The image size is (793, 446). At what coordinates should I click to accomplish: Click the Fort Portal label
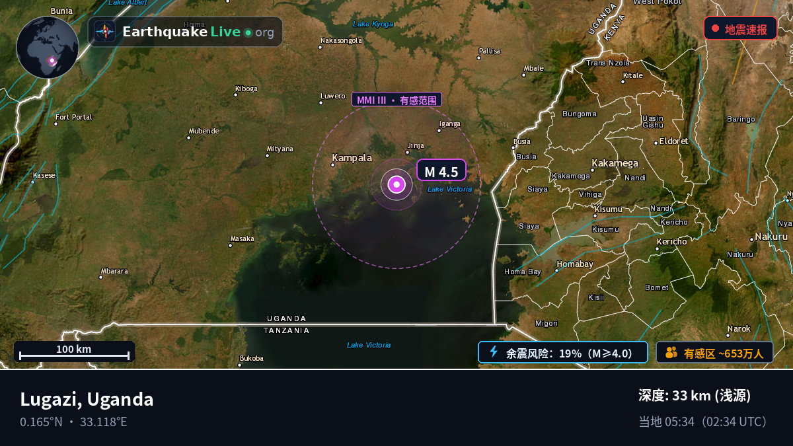pyautogui.click(x=74, y=117)
